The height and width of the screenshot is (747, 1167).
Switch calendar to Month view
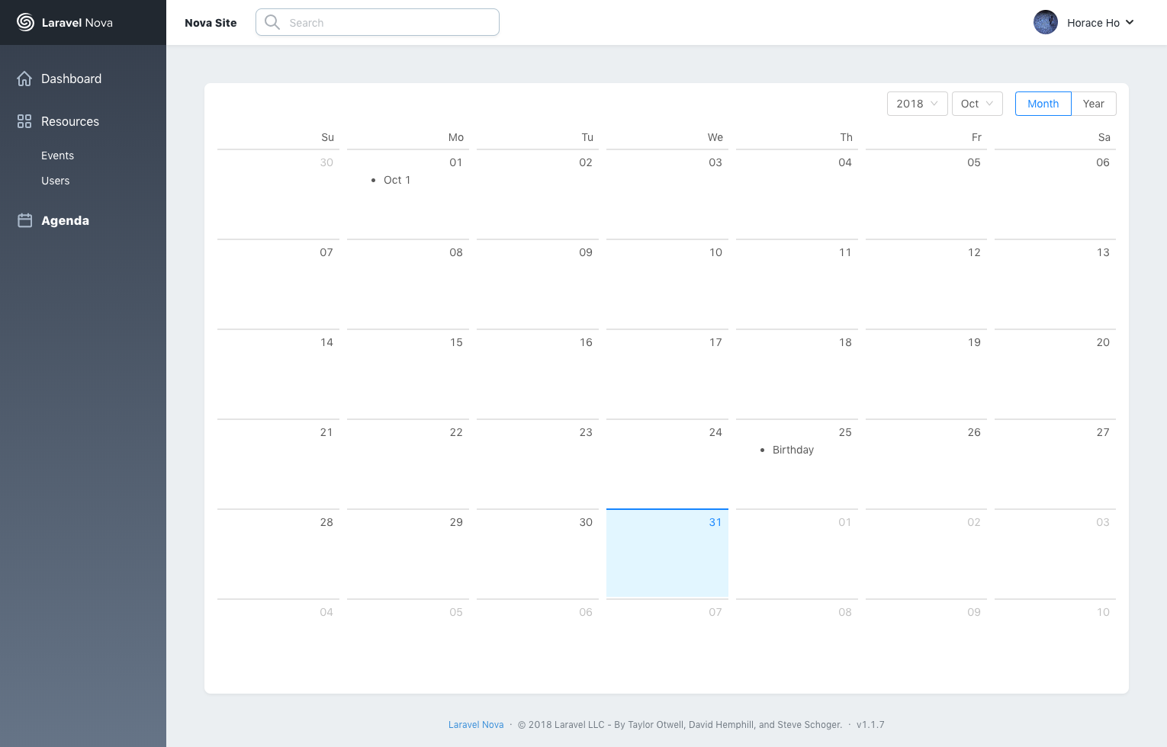pyautogui.click(x=1043, y=104)
